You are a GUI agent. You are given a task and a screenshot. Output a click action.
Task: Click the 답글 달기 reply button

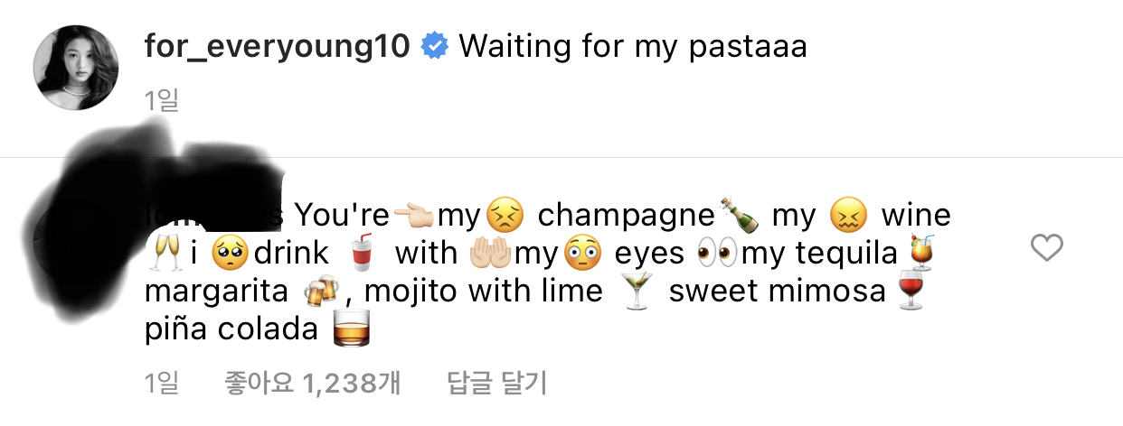tap(497, 384)
